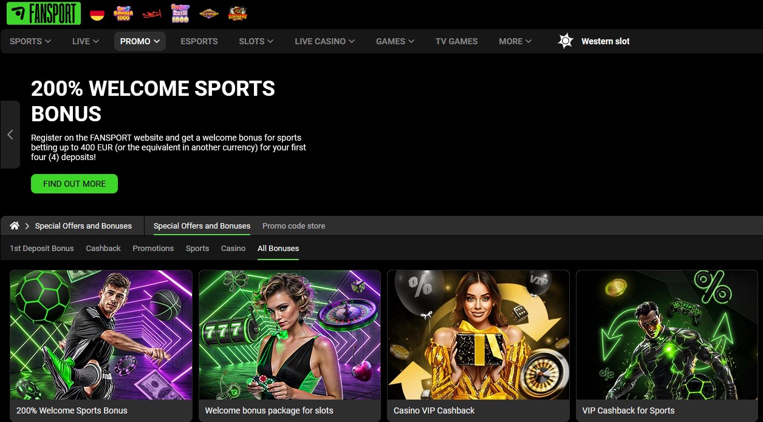Filter by Cashback
This screenshot has width=763, height=422.
click(103, 248)
